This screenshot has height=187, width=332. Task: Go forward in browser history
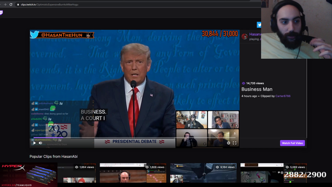click(x=5, y=5)
